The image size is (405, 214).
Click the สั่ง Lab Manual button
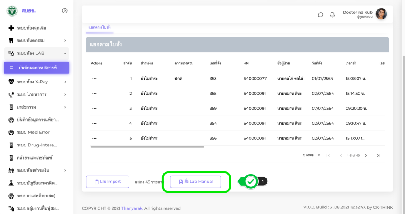(x=195, y=182)
